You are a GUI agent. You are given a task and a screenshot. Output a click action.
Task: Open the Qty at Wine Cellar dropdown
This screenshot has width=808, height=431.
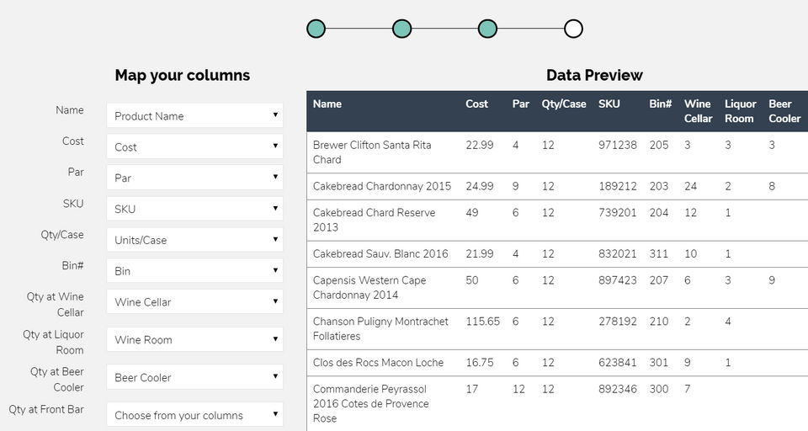[194, 302]
